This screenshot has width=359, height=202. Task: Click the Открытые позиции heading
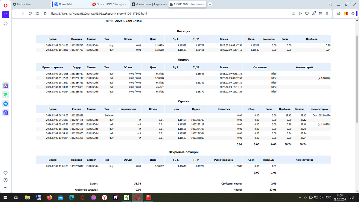point(184,152)
